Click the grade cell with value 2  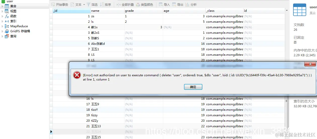pos(144,22)
